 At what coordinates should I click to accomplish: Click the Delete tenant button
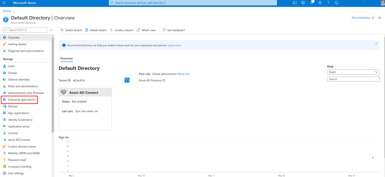tap(95, 30)
